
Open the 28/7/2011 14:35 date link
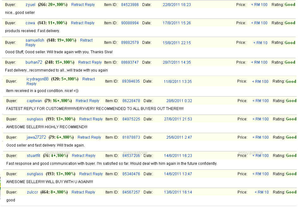coord(177,62)
